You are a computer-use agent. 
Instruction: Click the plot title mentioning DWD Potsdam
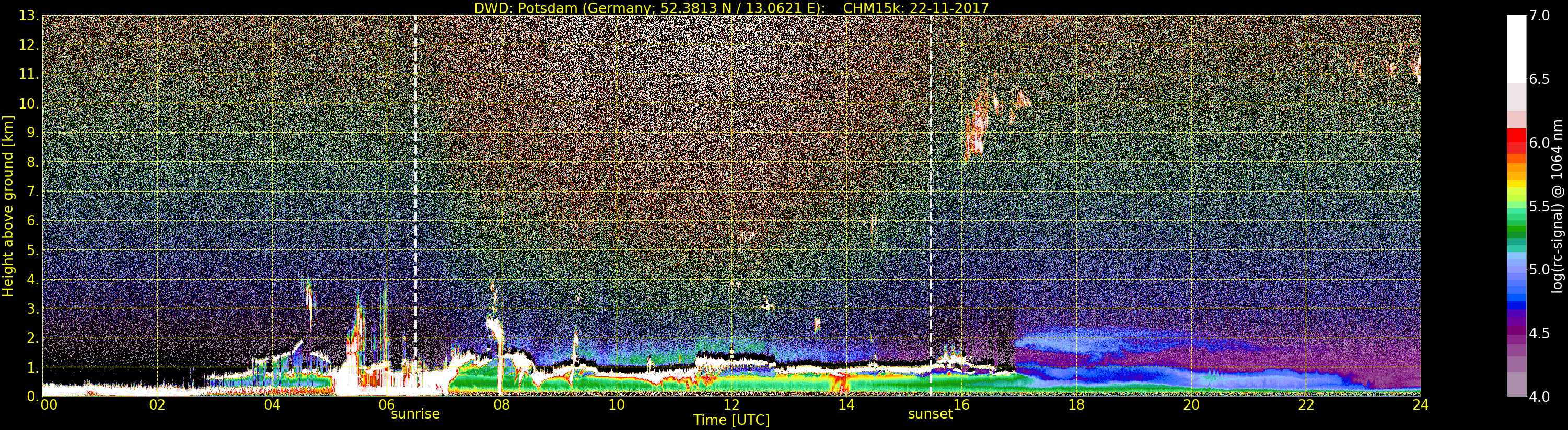click(731, 8)
